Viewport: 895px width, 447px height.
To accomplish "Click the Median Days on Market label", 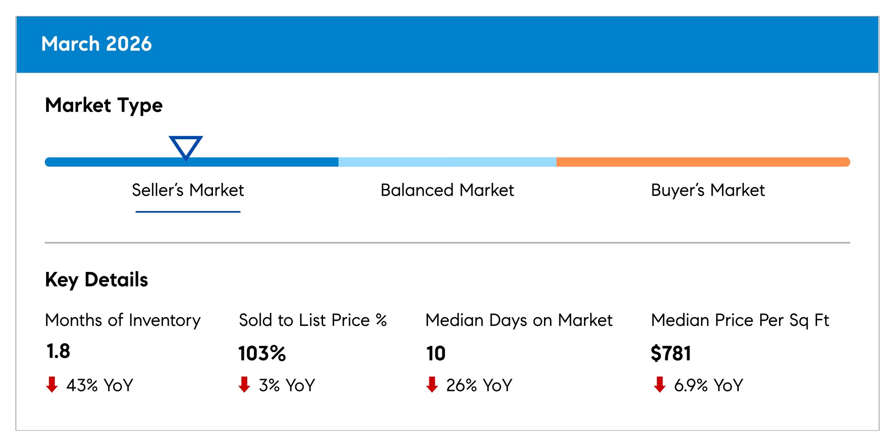I will click(519, 320).
